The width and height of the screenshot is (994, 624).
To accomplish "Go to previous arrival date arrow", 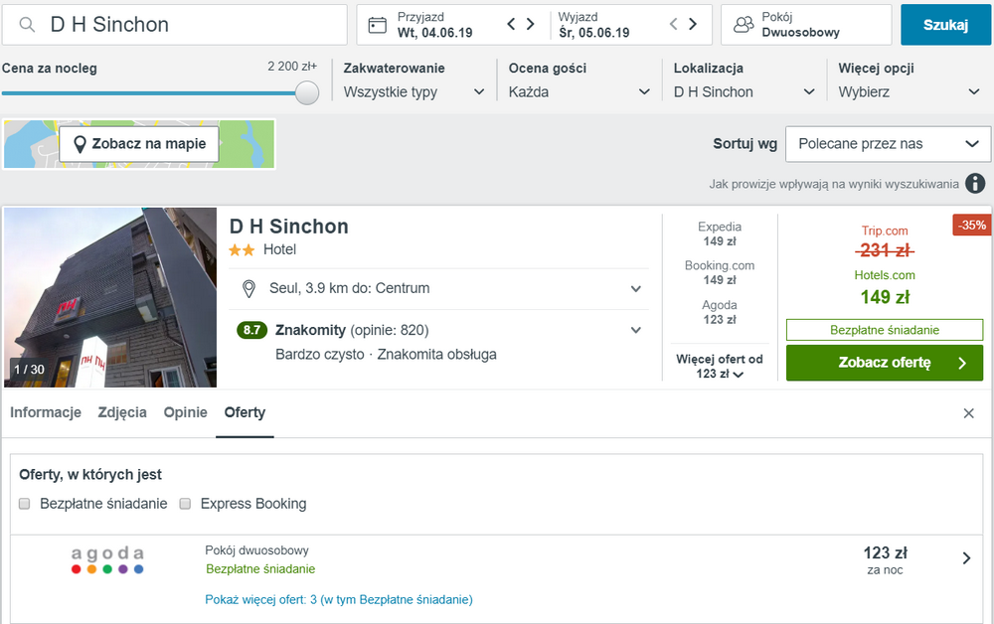I will point(511,24).
